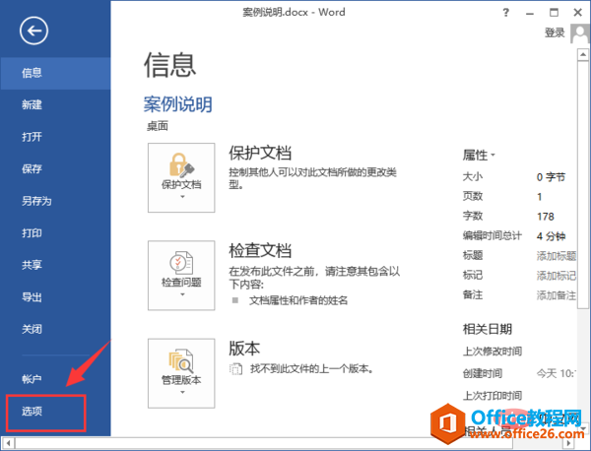Click the document title '案例说明'
The width and height of the screenshot is (591, 451).
178,104
